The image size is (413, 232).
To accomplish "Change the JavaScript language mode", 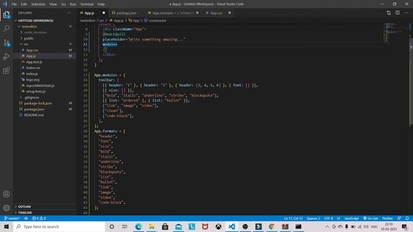I will [x=351, y=218].
